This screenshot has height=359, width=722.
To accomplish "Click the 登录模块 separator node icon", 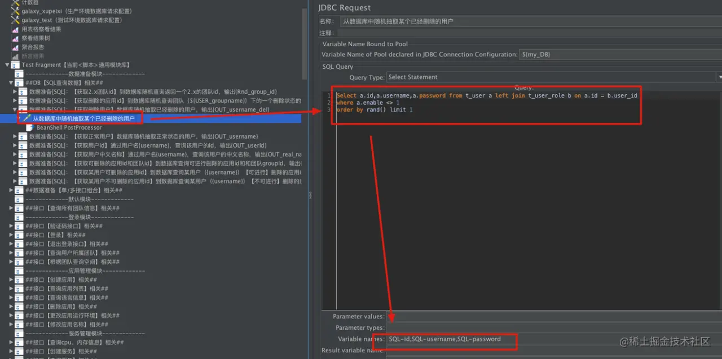I will [x=19, y=217].
